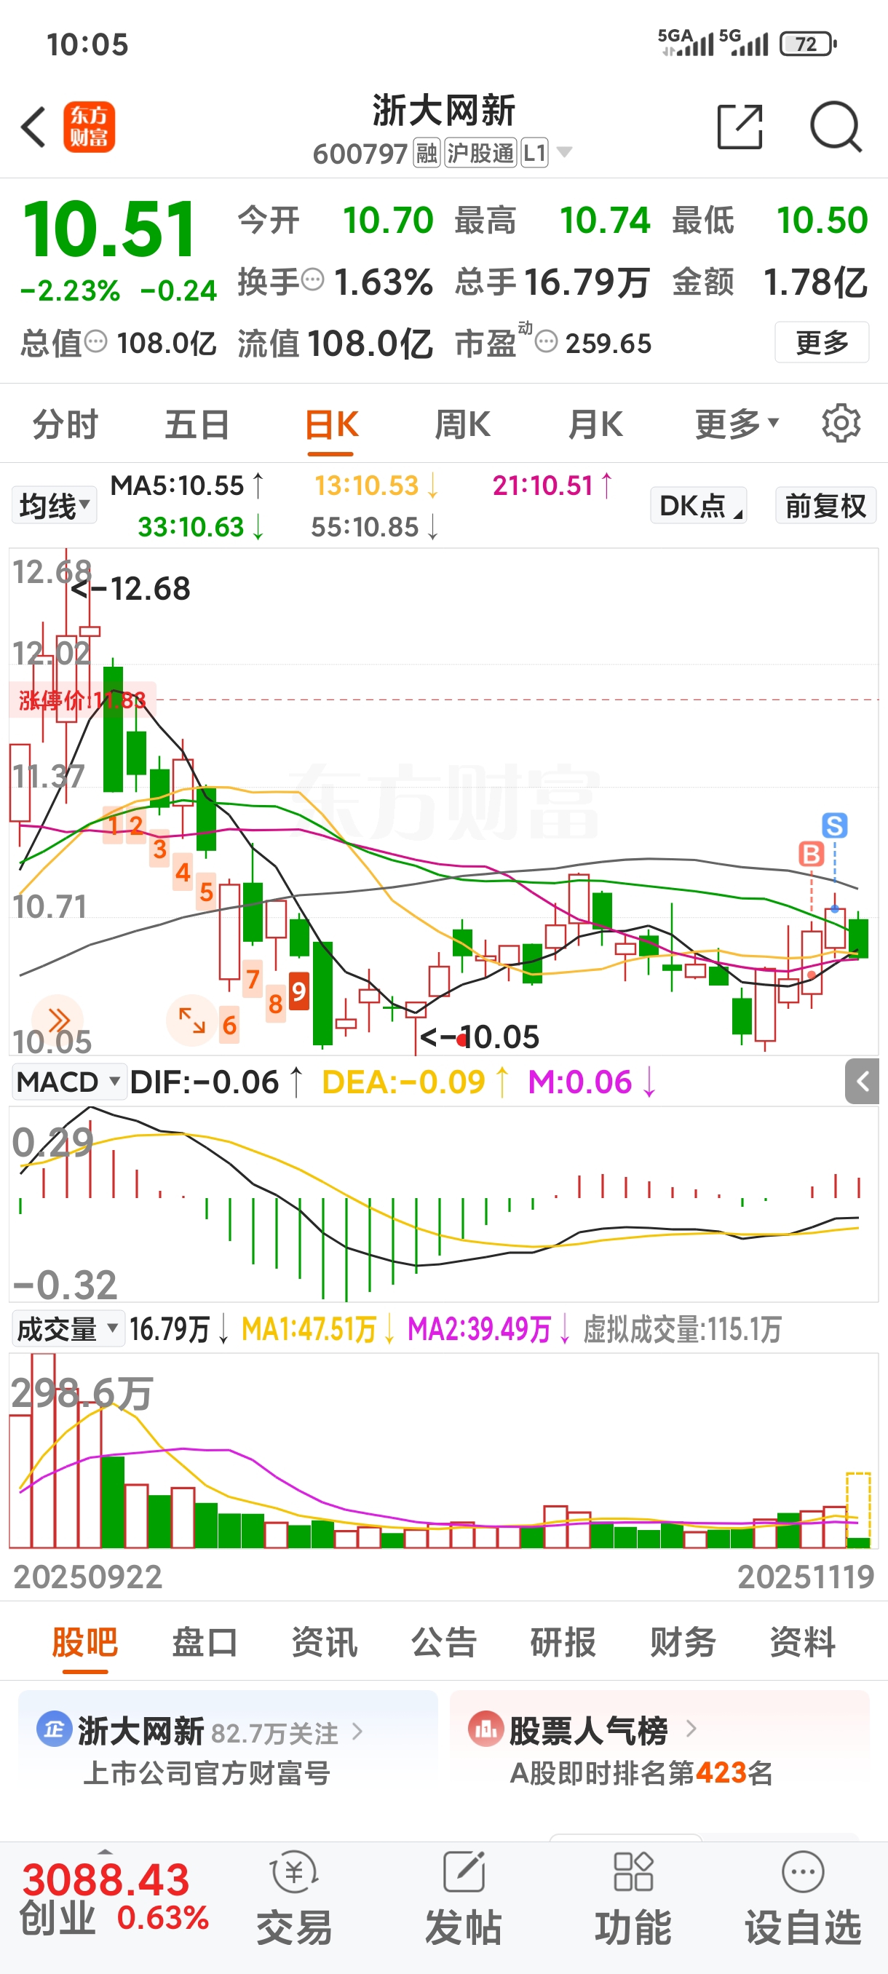This screenshot has width=888, height=1974.
Task: Tap the dashed virtual volume bar
Action: pyautogui.click(x=858, y=1510)
